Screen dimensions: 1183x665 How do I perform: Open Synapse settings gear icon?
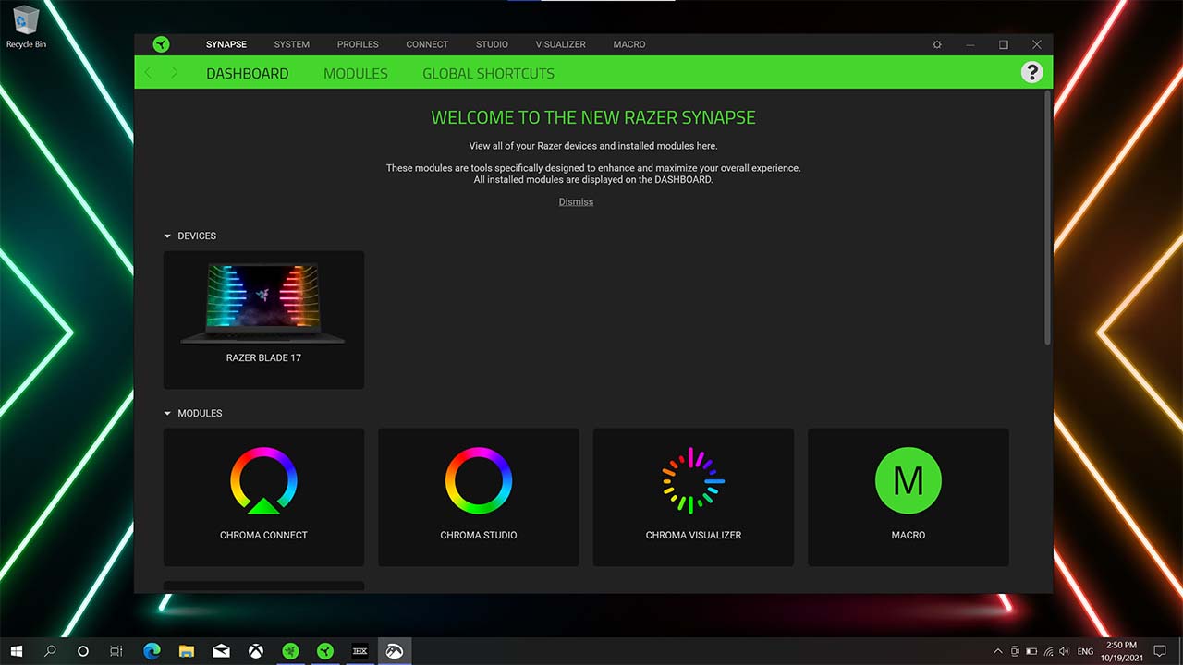coord(937,44)
